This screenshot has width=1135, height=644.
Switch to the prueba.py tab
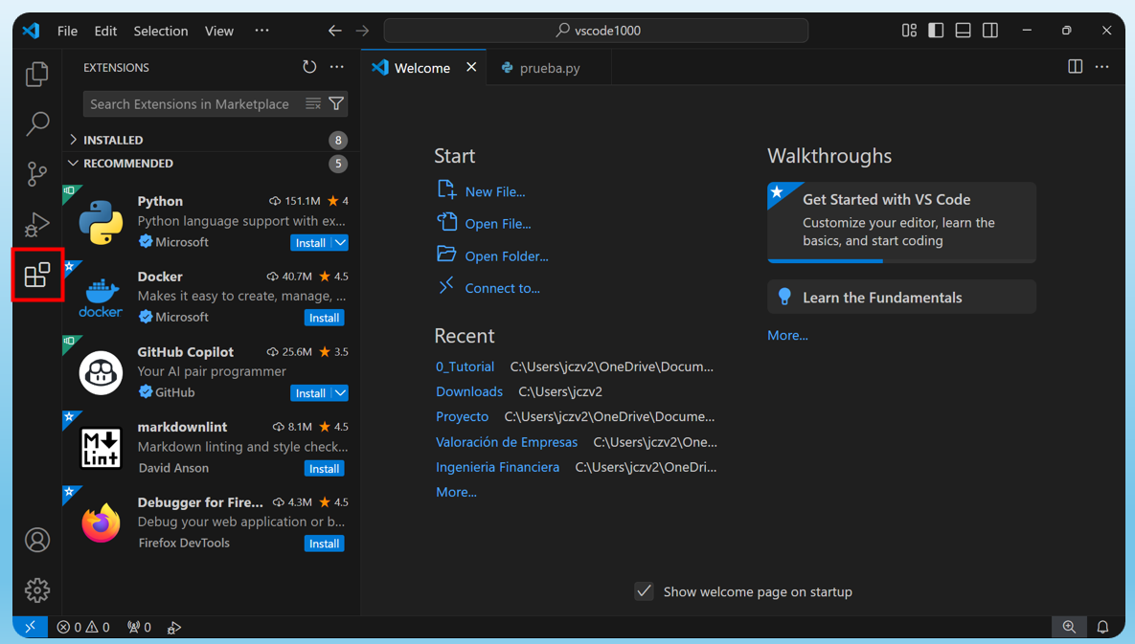(549, 68)
